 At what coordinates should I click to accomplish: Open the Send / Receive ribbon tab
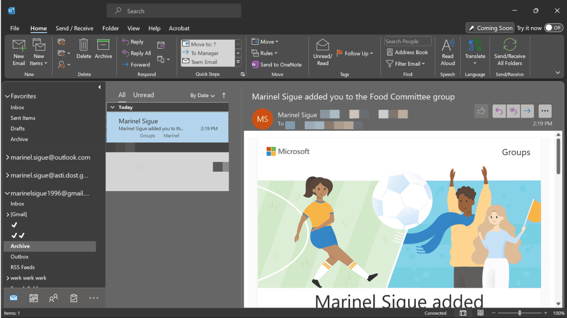point(74,28)
